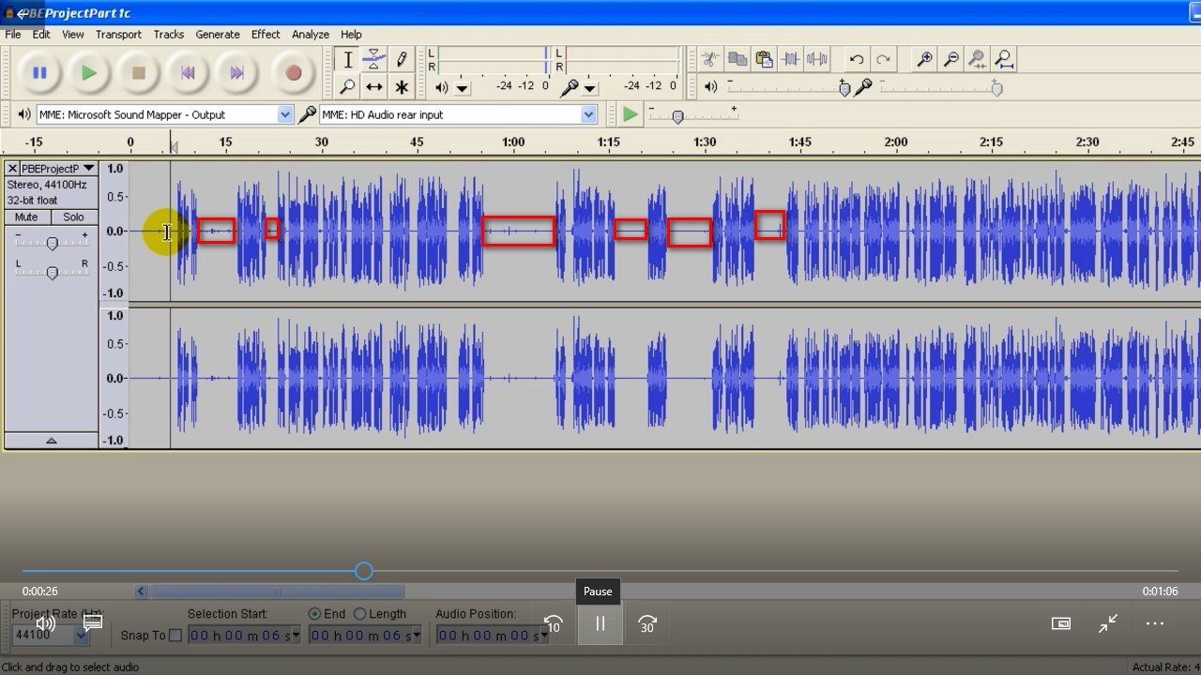The width and height of the screenshot is (1201, 675).
Task: Click the Zoom Out magnifier
Action: 950,59
